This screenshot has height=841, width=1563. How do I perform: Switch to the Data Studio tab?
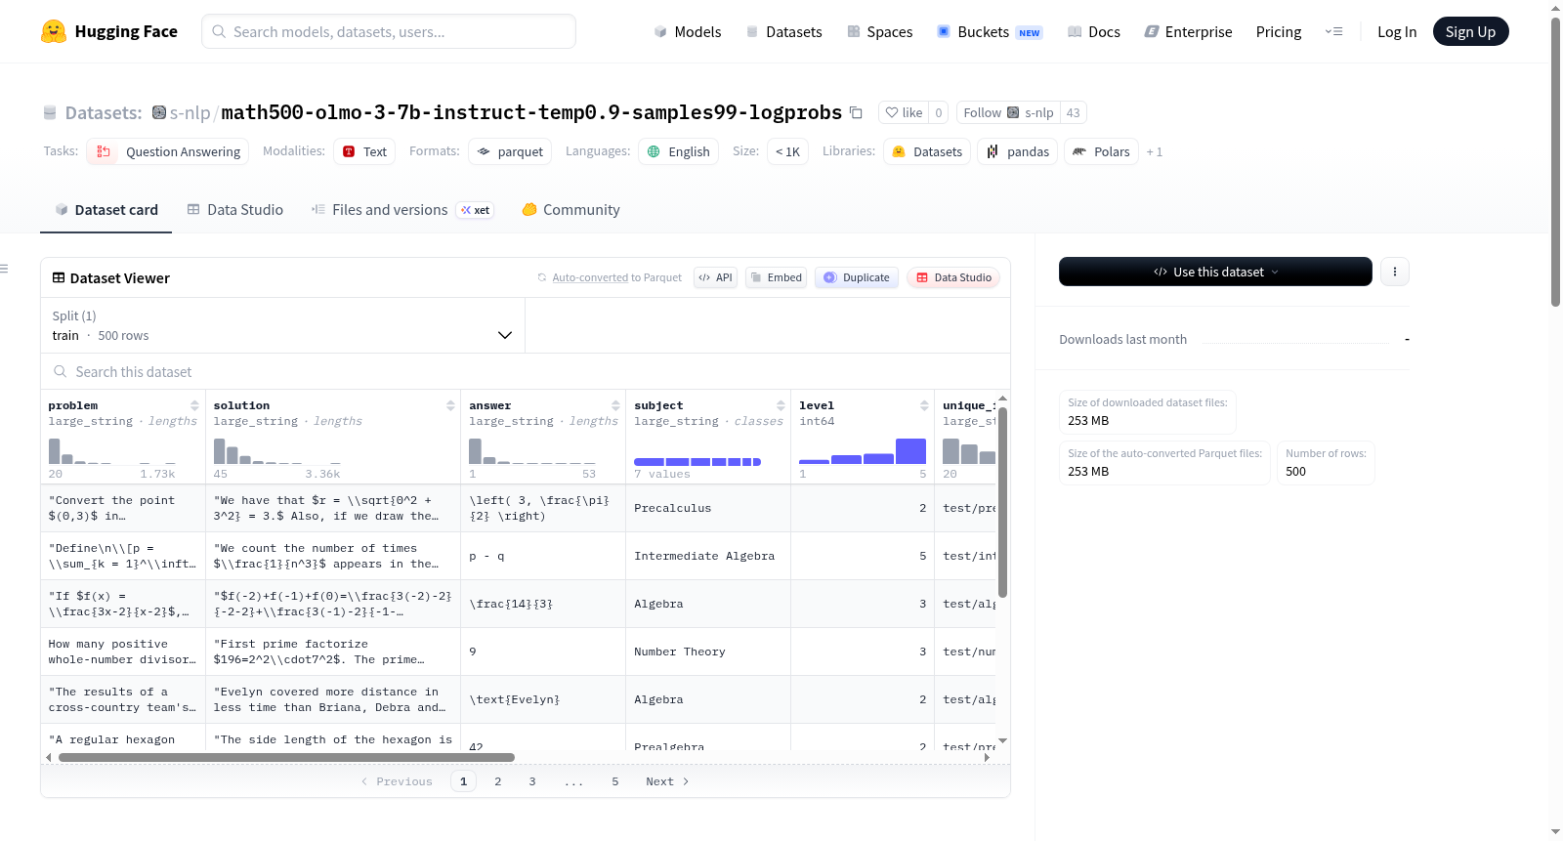[x=235, y=209]
